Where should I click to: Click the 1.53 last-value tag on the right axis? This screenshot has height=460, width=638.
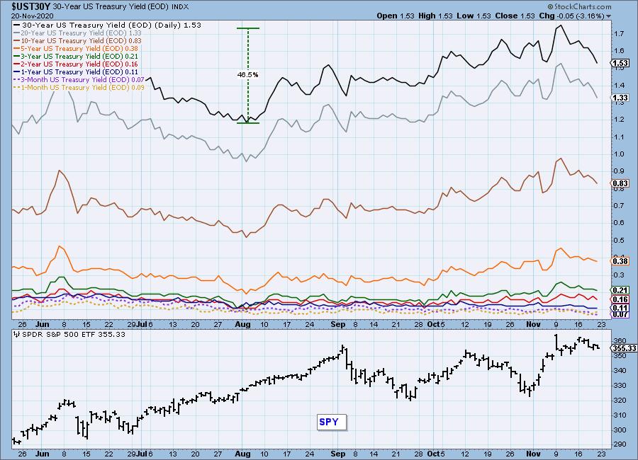(620, 63)
